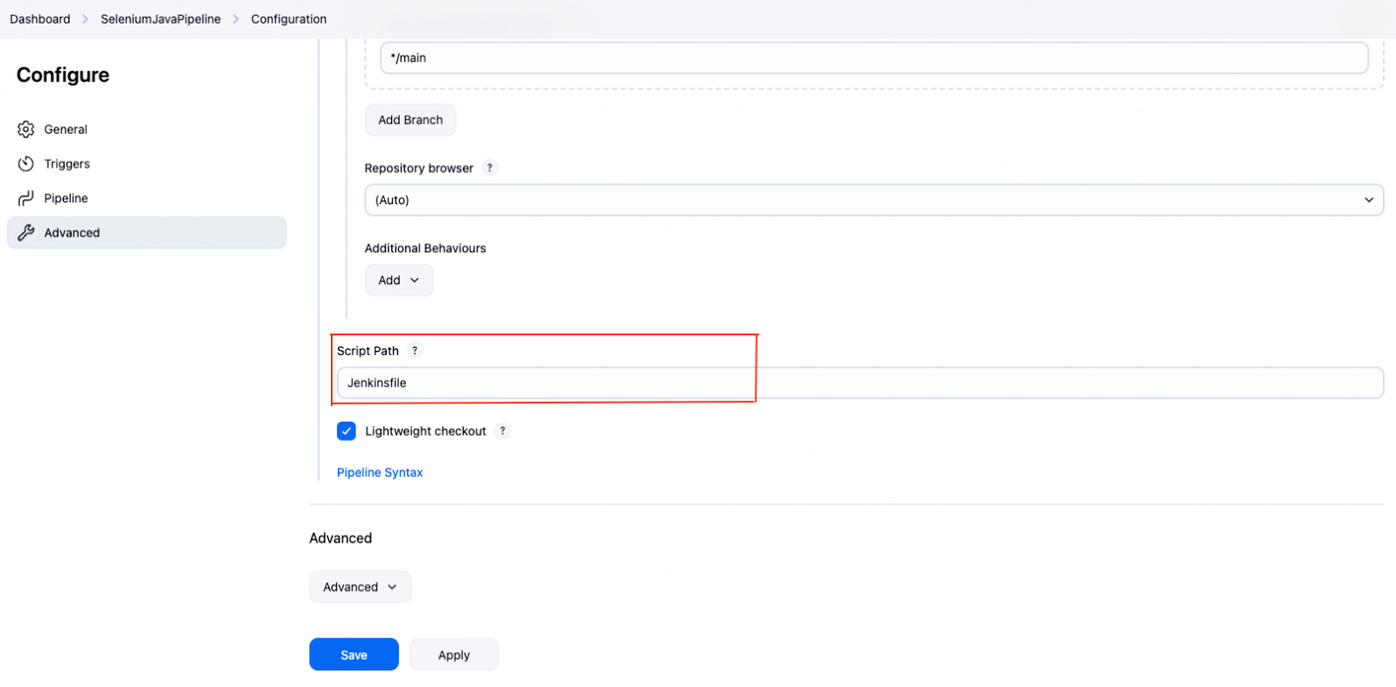Screen dimensions: 1396x687
Task: Click the Advanced wrench icon
Action: 26,232
